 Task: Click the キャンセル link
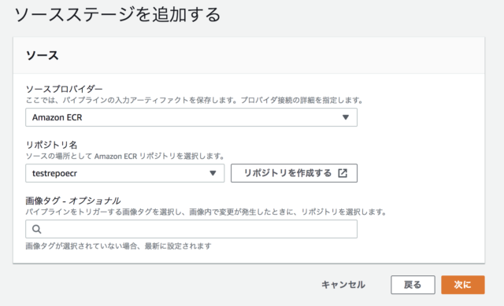click(x=343, y=285)
